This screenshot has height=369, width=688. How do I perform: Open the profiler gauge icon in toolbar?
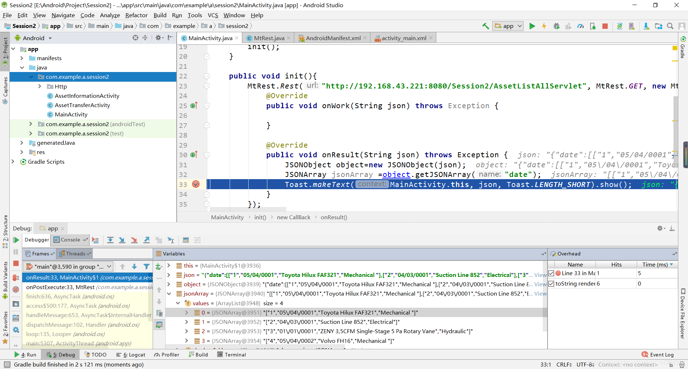tap(580, 26)
